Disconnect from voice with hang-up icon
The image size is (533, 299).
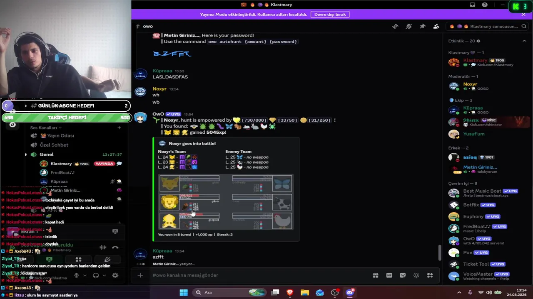[x=115, y=247]
